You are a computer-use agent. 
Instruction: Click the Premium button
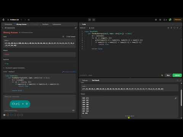[x=178, y=20]
